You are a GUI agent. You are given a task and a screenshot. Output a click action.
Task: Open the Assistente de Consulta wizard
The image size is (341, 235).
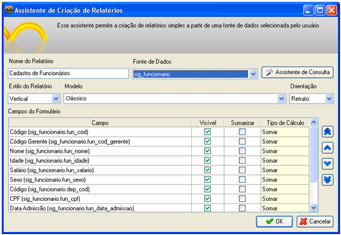pos(297,73)
